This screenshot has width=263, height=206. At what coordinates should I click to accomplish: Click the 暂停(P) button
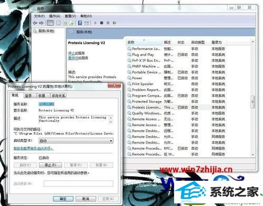76,165
